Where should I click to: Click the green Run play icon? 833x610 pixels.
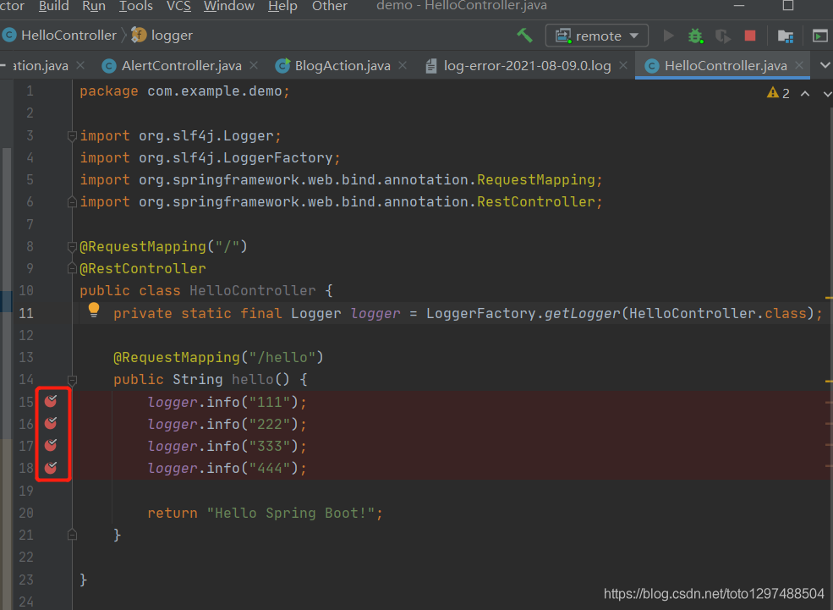668,36
